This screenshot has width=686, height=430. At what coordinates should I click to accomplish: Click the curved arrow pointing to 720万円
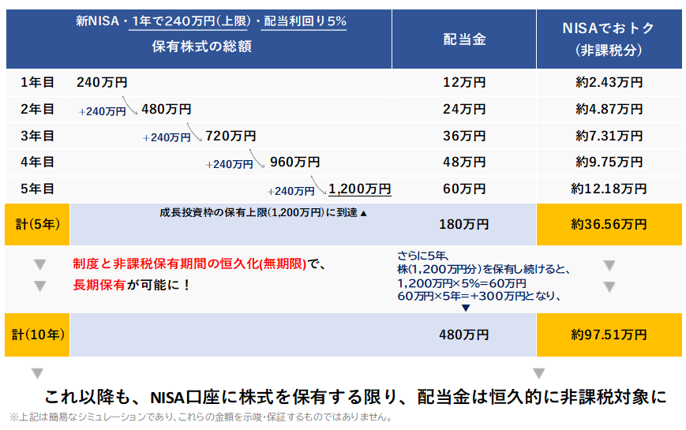196,131
